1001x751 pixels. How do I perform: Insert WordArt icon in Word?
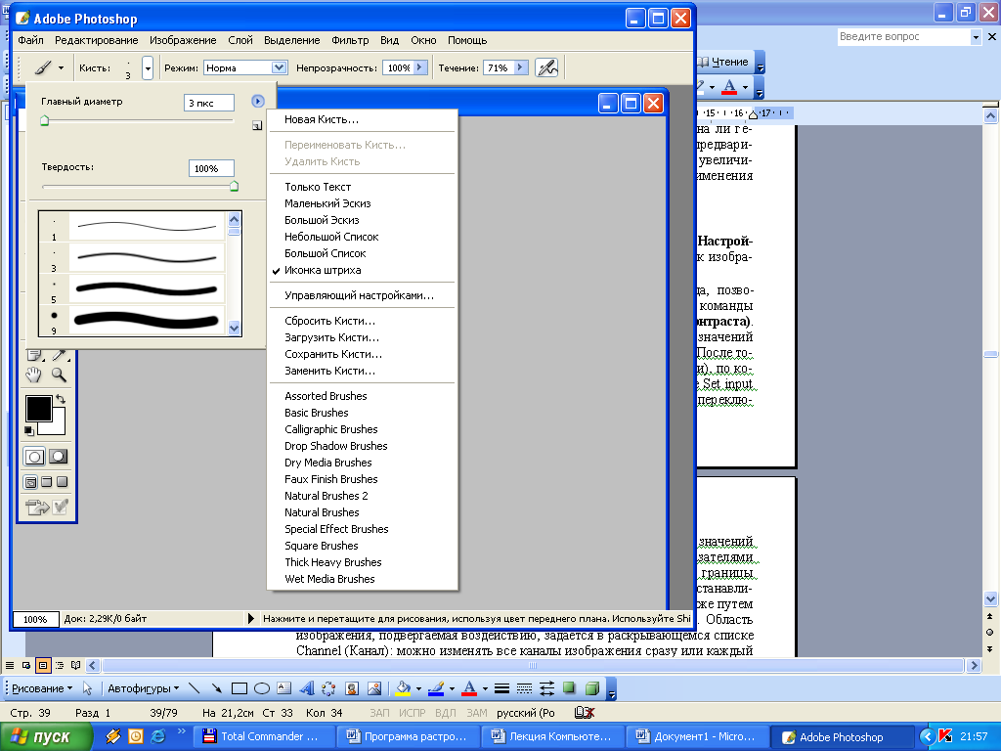pyautogui.click(x=306, y=688)
